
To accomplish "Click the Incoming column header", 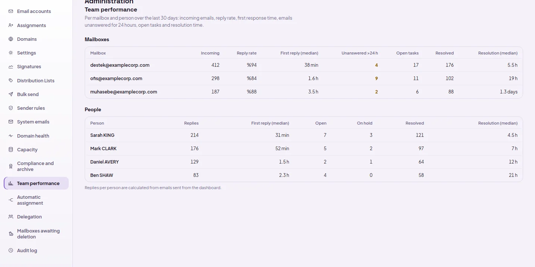I will point(210,53).
